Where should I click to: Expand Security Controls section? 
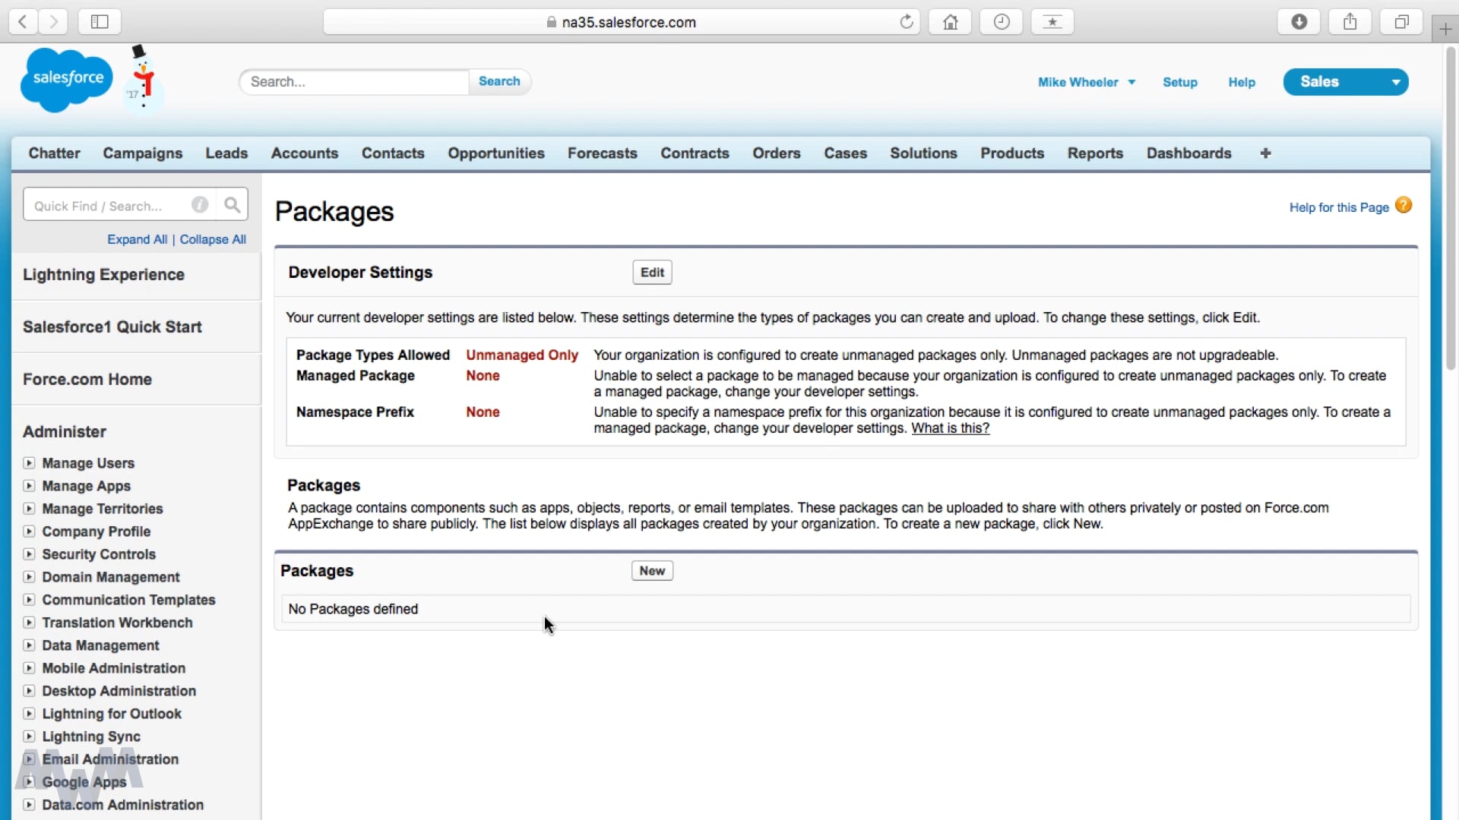29,554
